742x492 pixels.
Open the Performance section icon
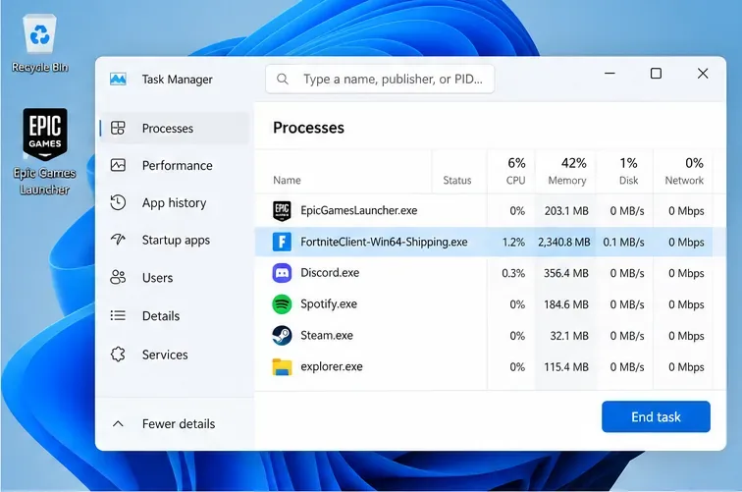click(118, 165)
